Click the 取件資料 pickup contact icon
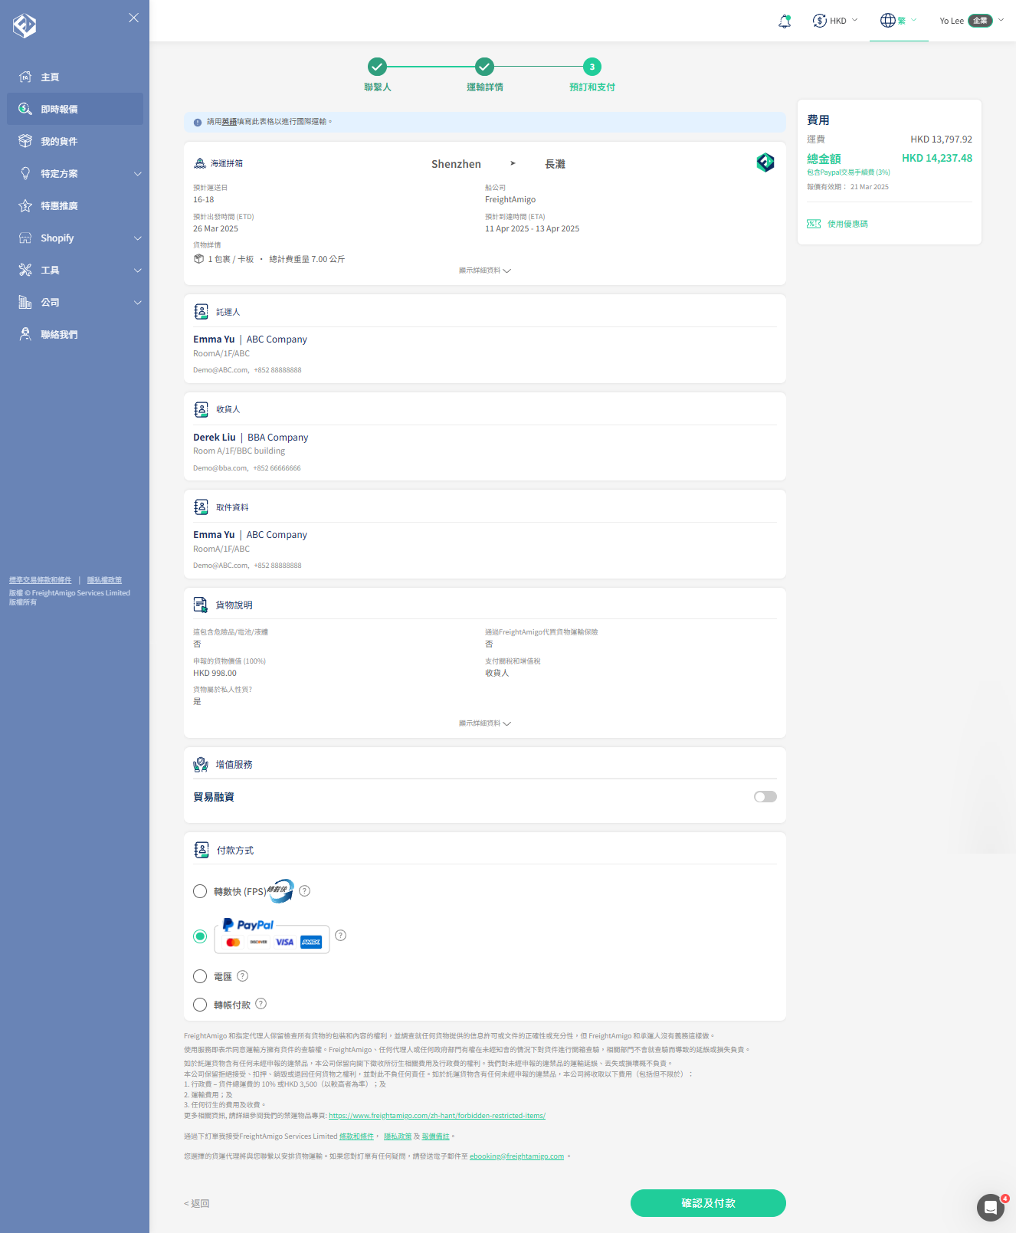Viewport: 1016px width, 1233px height. (201, 507)
